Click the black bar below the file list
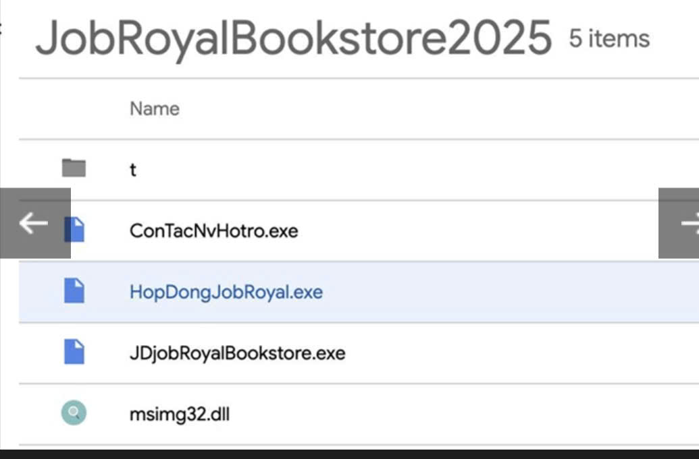Screen dimensions: 699x459 coord(349,454)
